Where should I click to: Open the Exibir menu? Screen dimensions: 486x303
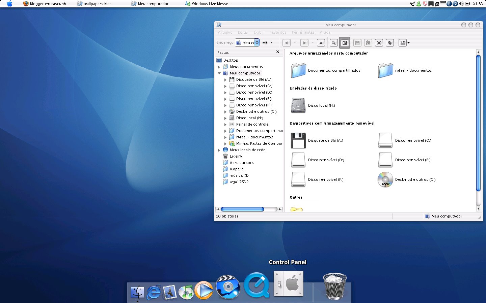pos(259,32)
